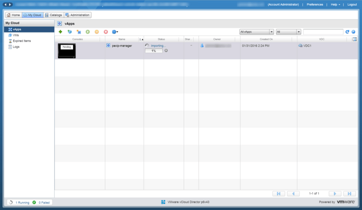Click the 1% import progress bar
Screen dimensions: 362x210
click(x=154, y=51)
